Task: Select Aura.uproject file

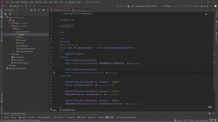Action: pyautogui.click(x=19, y=57)
